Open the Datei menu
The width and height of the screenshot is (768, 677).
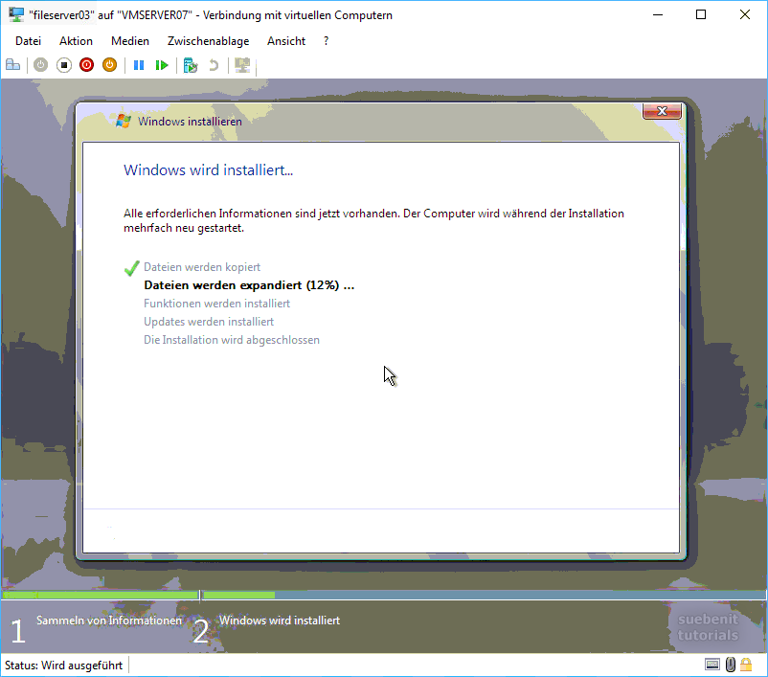(28, 41)
